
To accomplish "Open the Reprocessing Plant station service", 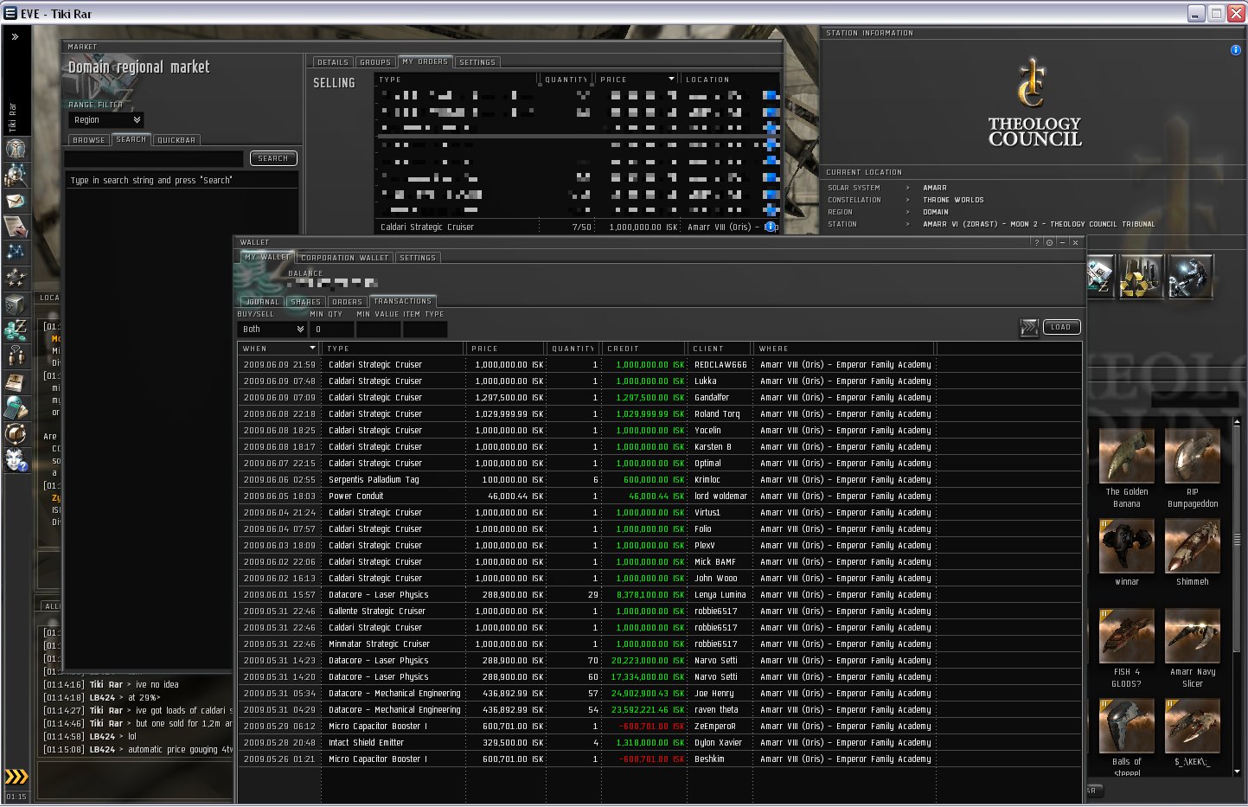I will [1141, 277].
